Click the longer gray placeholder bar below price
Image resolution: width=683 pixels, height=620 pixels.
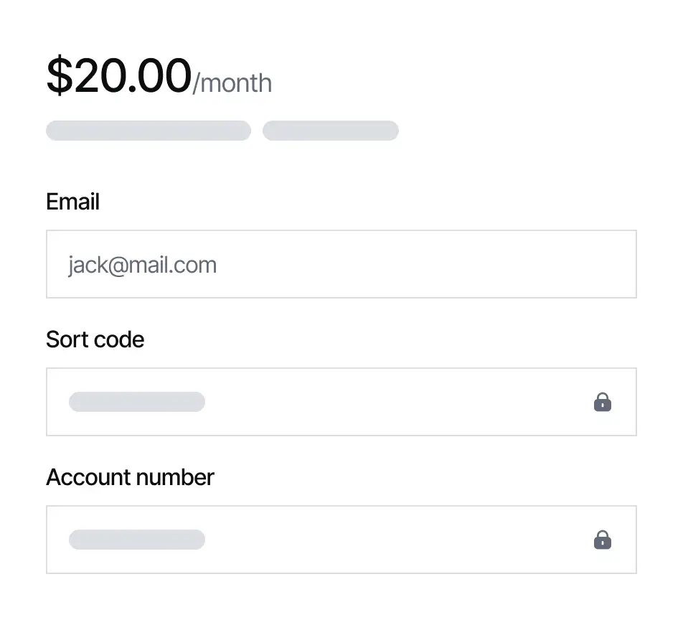point(149,131)
